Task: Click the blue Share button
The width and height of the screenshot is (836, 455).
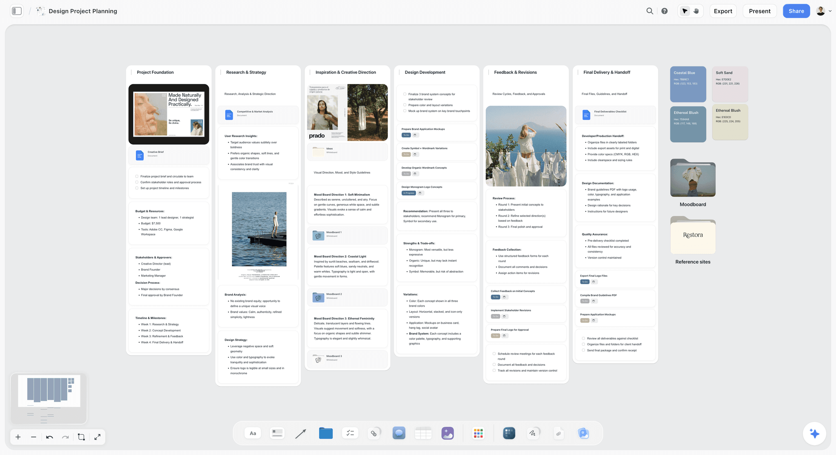Action: 796,11
